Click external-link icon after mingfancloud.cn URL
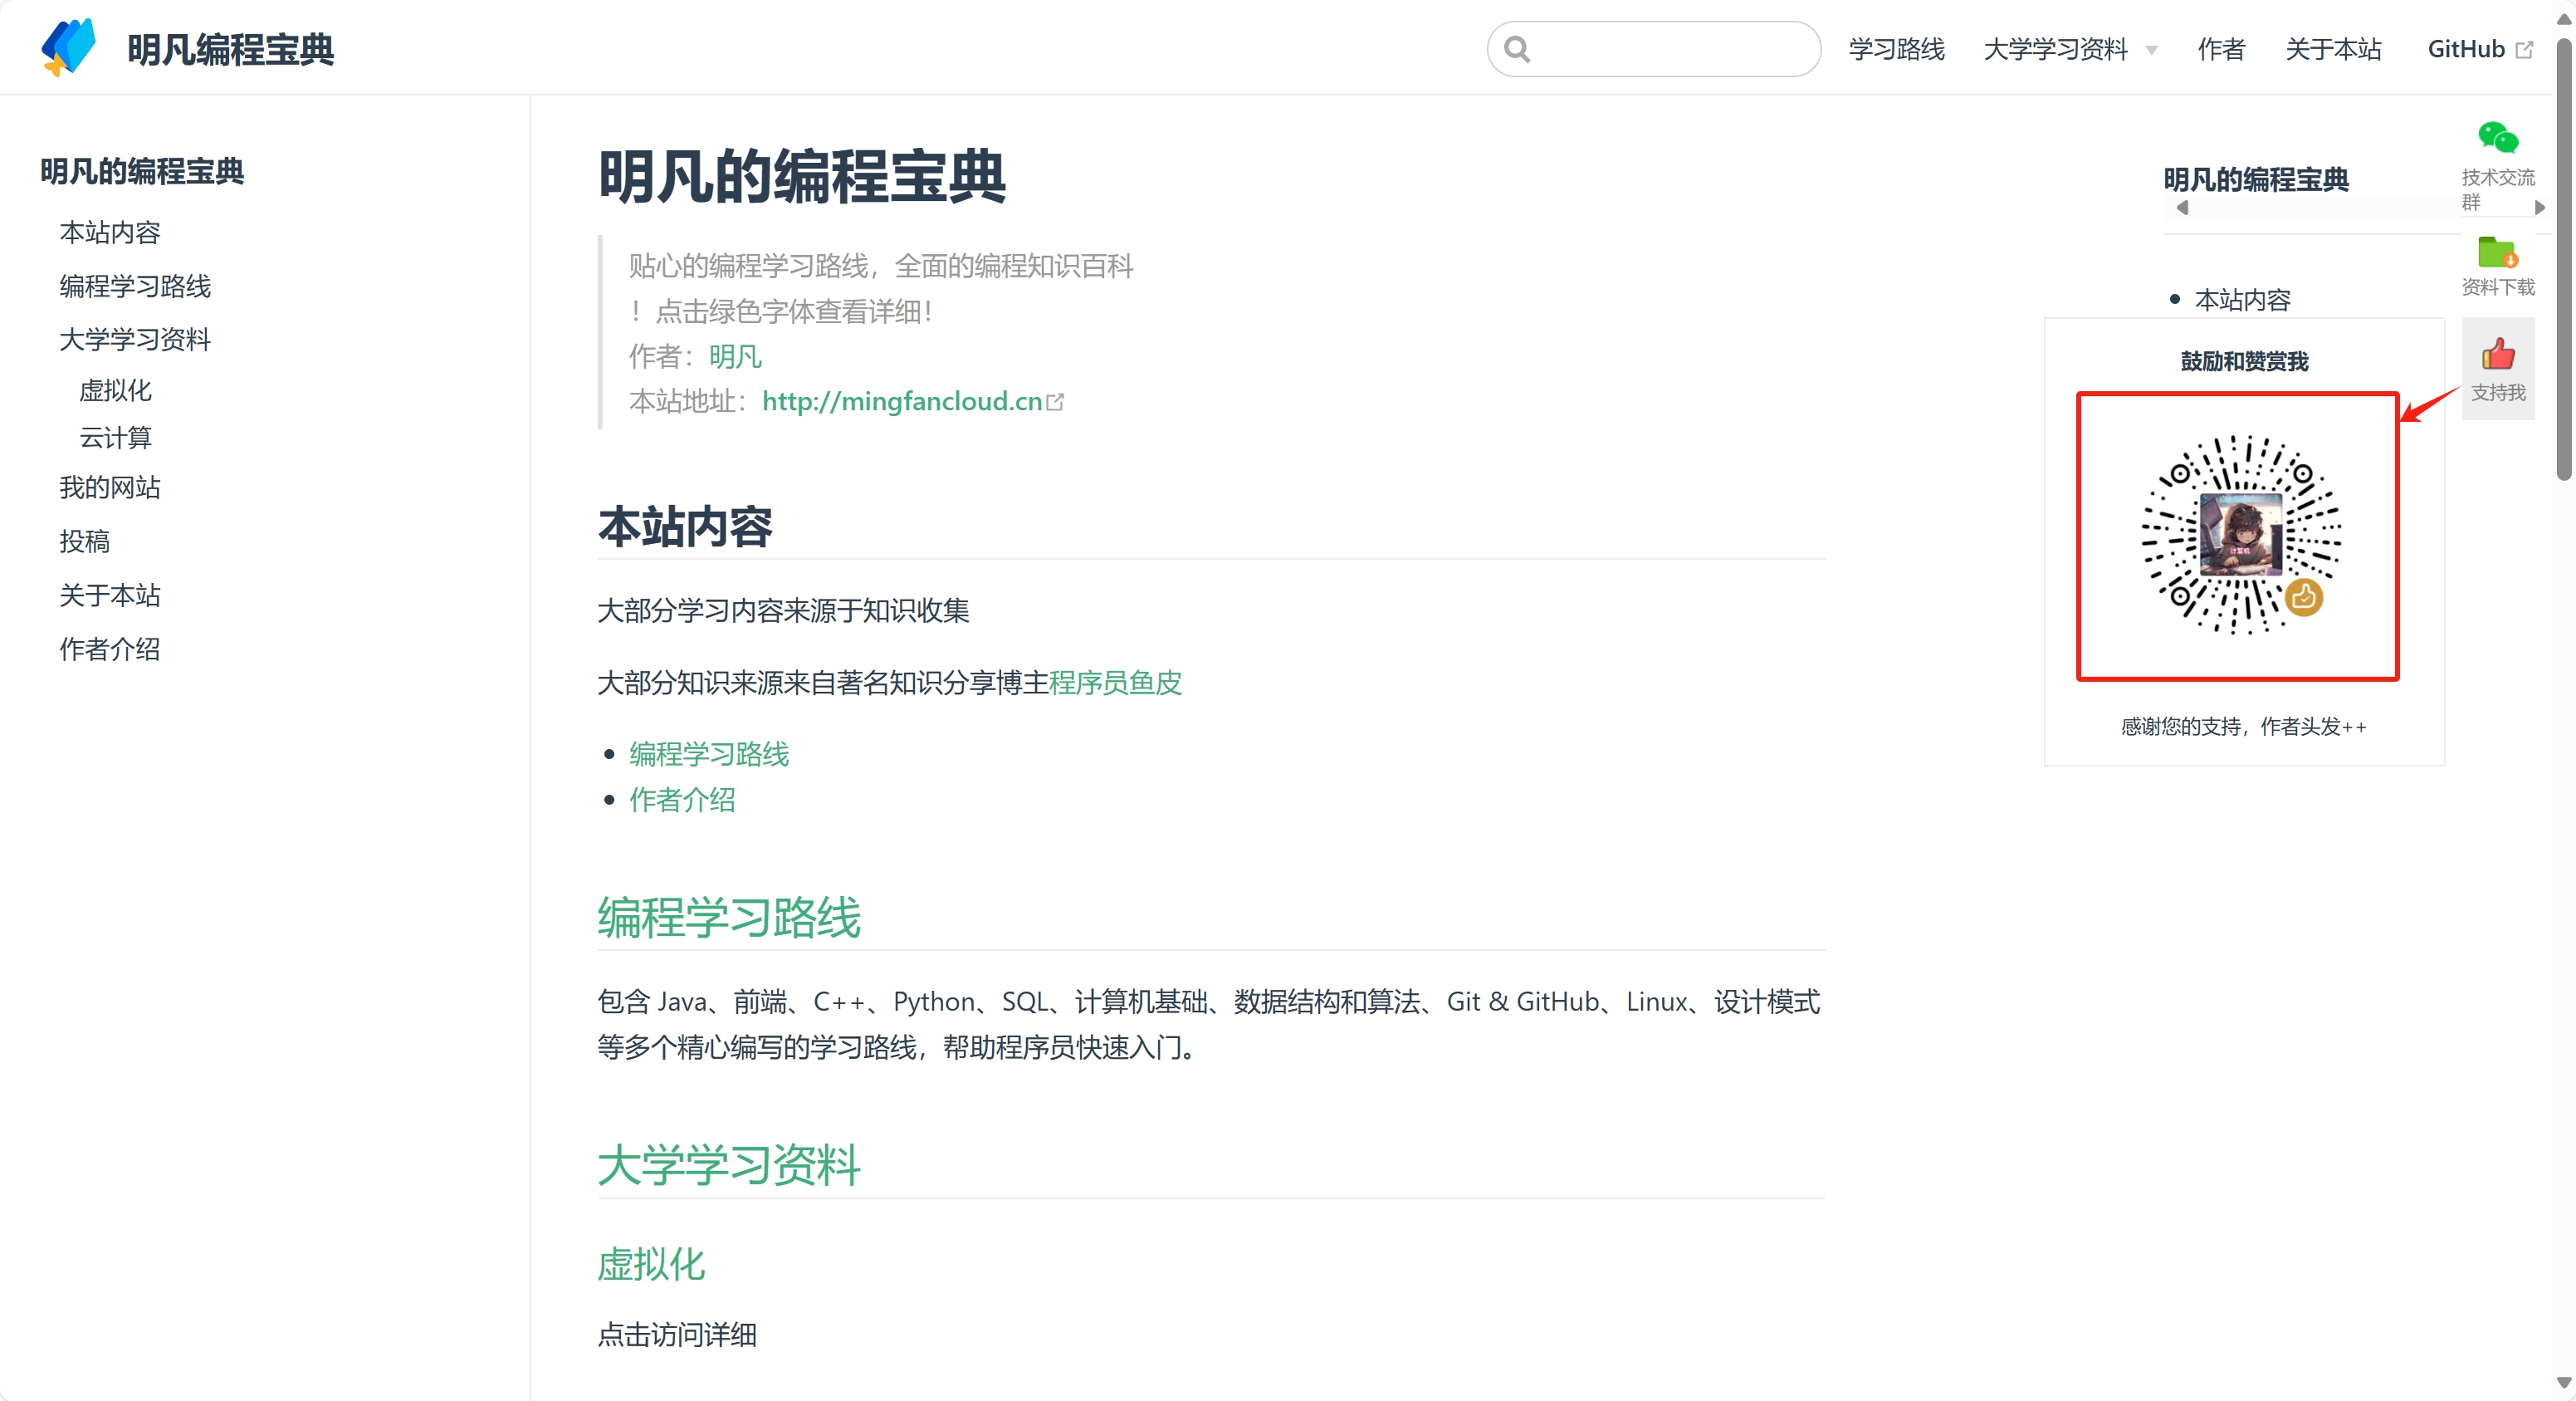The width and height of the screenshot is (2576, 1401). point(1055,402)
